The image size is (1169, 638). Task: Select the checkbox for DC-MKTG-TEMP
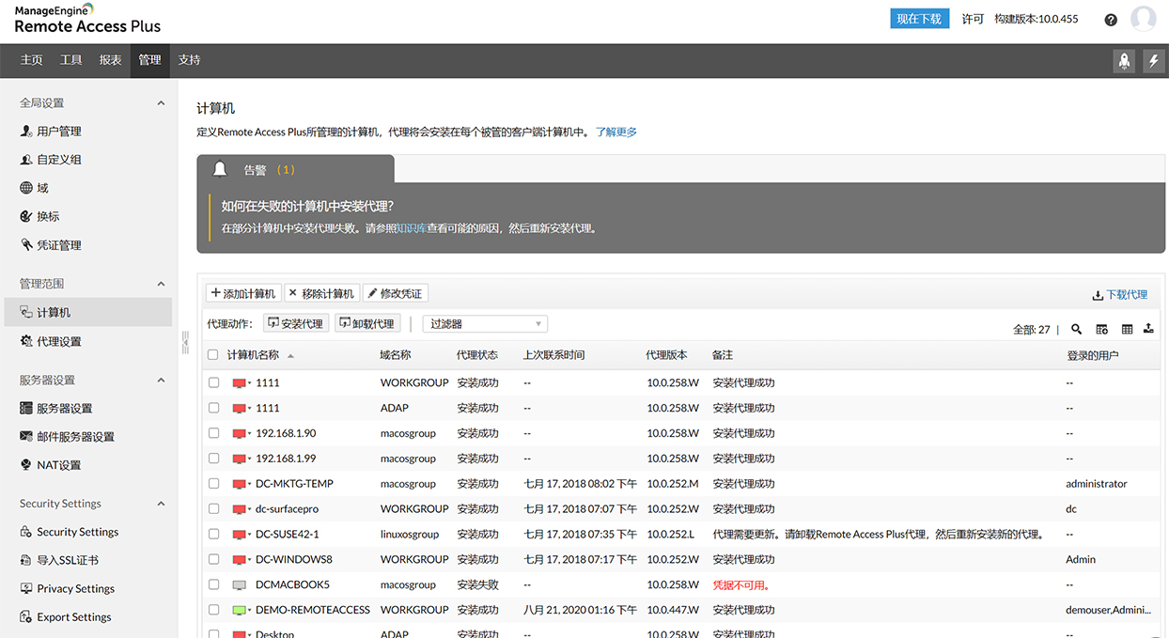pos(213,484)
